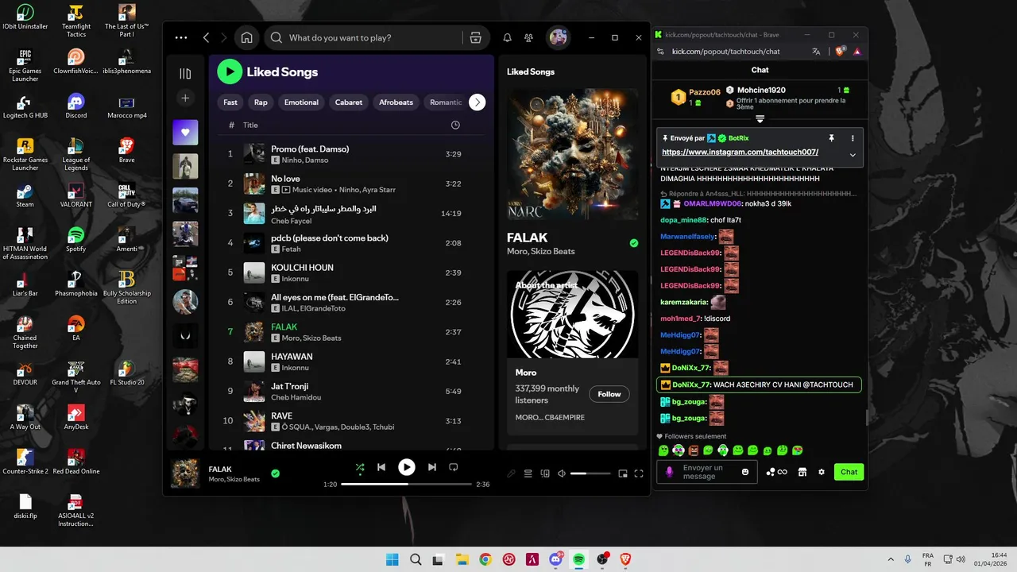Adjust the Spotify volume slider
Screen dimensions: 1017x572
pos(590,473)
